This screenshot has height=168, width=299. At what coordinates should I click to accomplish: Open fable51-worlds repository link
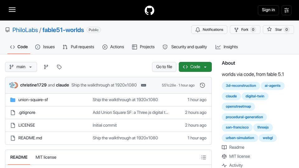pos(63,30)
